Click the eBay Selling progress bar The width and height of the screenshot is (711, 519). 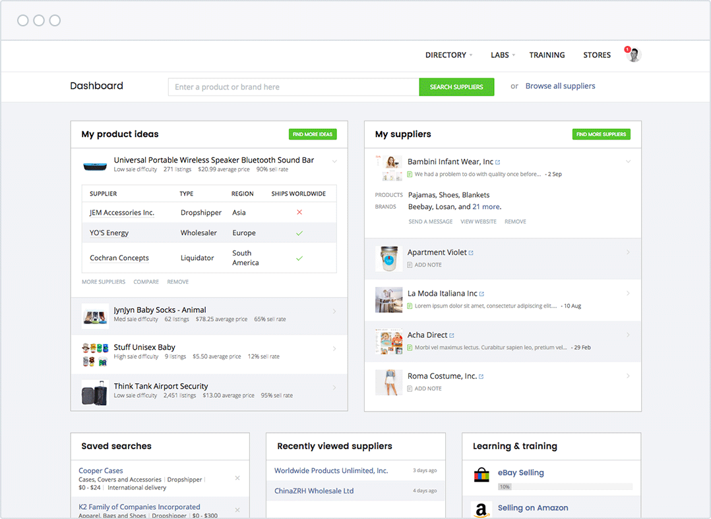565,487
